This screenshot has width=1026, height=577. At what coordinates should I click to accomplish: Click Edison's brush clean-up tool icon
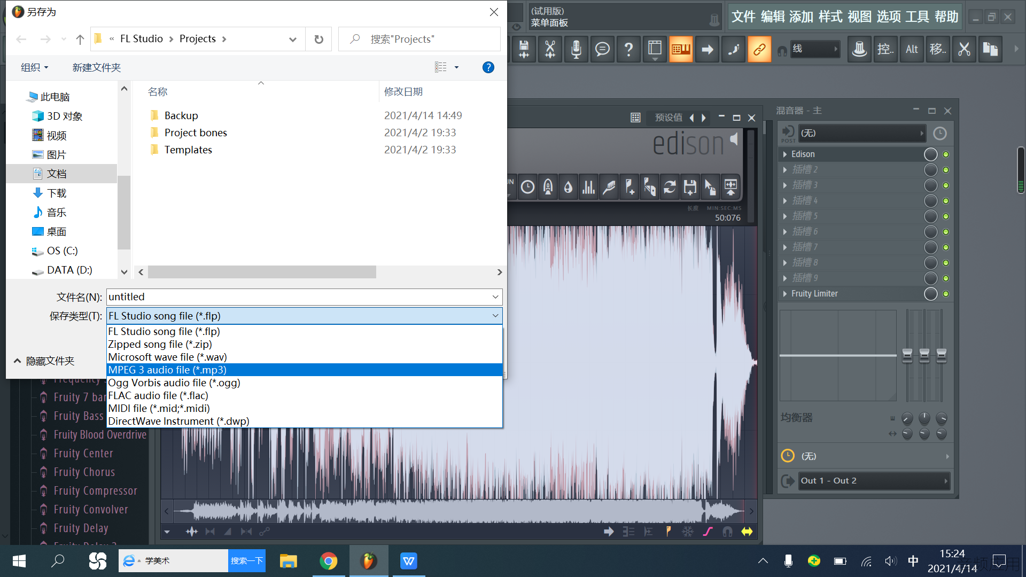point(609,187)
